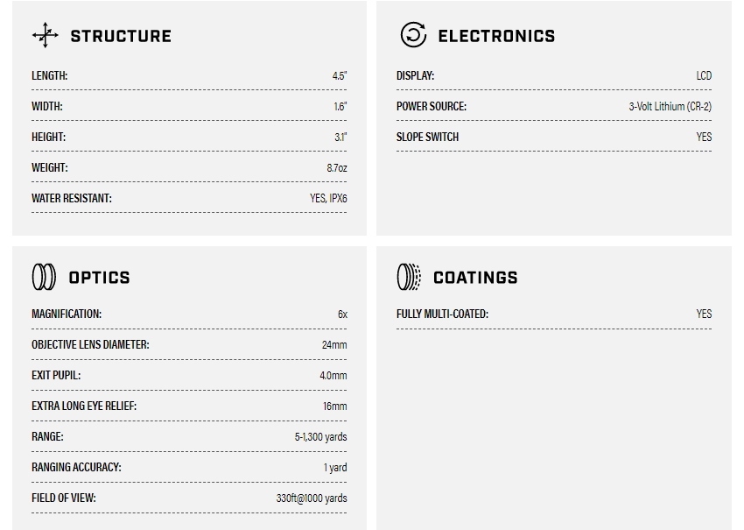Viewport: 744px width, 530px height.
Task: Click the OBJECTIVE LENS DIAMETER label
Action: tap(90, 345)
